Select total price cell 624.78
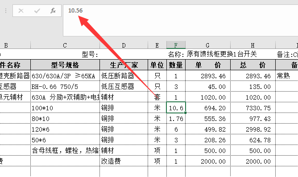298x177 pixels. [x=253, y=140]
